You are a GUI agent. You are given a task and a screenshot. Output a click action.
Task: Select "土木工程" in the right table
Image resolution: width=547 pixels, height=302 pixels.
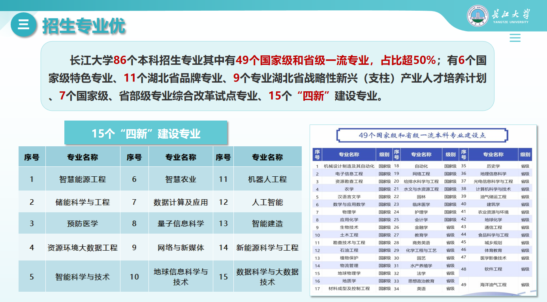[x=349, y=235]
